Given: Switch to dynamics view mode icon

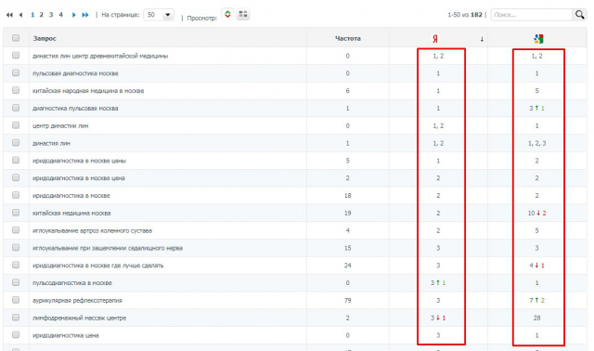Looking at the screenshot, I should pos(227,15).
